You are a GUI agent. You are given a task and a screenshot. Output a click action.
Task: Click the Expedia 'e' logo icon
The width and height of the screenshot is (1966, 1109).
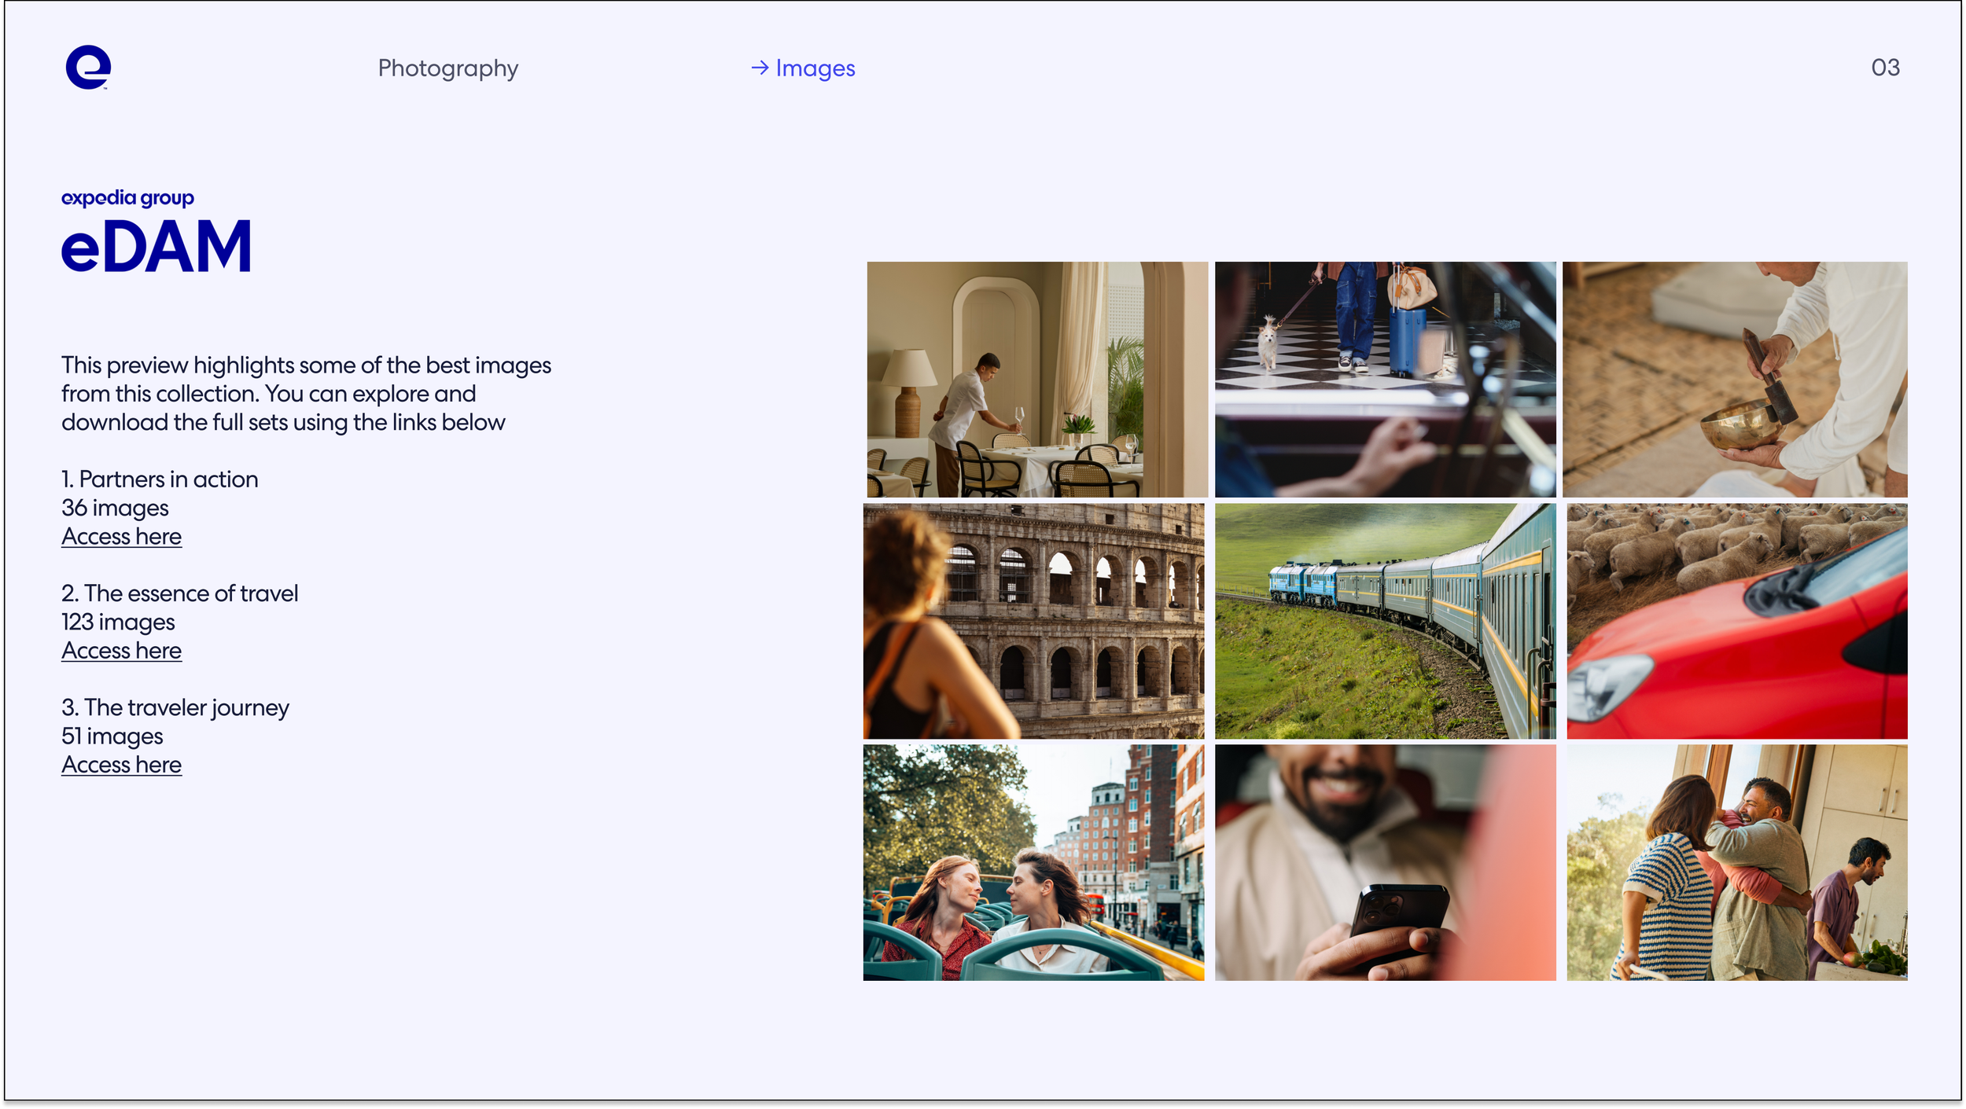[x=88, y=68]
